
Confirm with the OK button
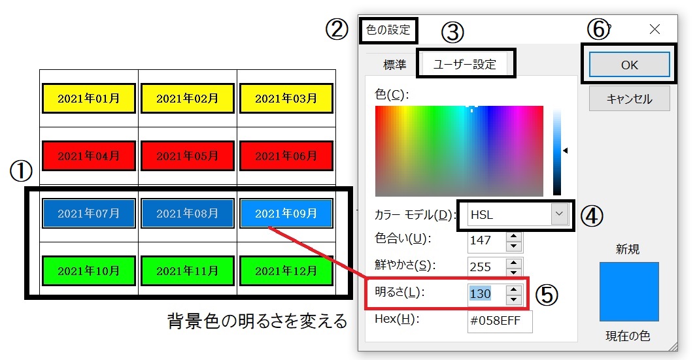tap(629, 65)
